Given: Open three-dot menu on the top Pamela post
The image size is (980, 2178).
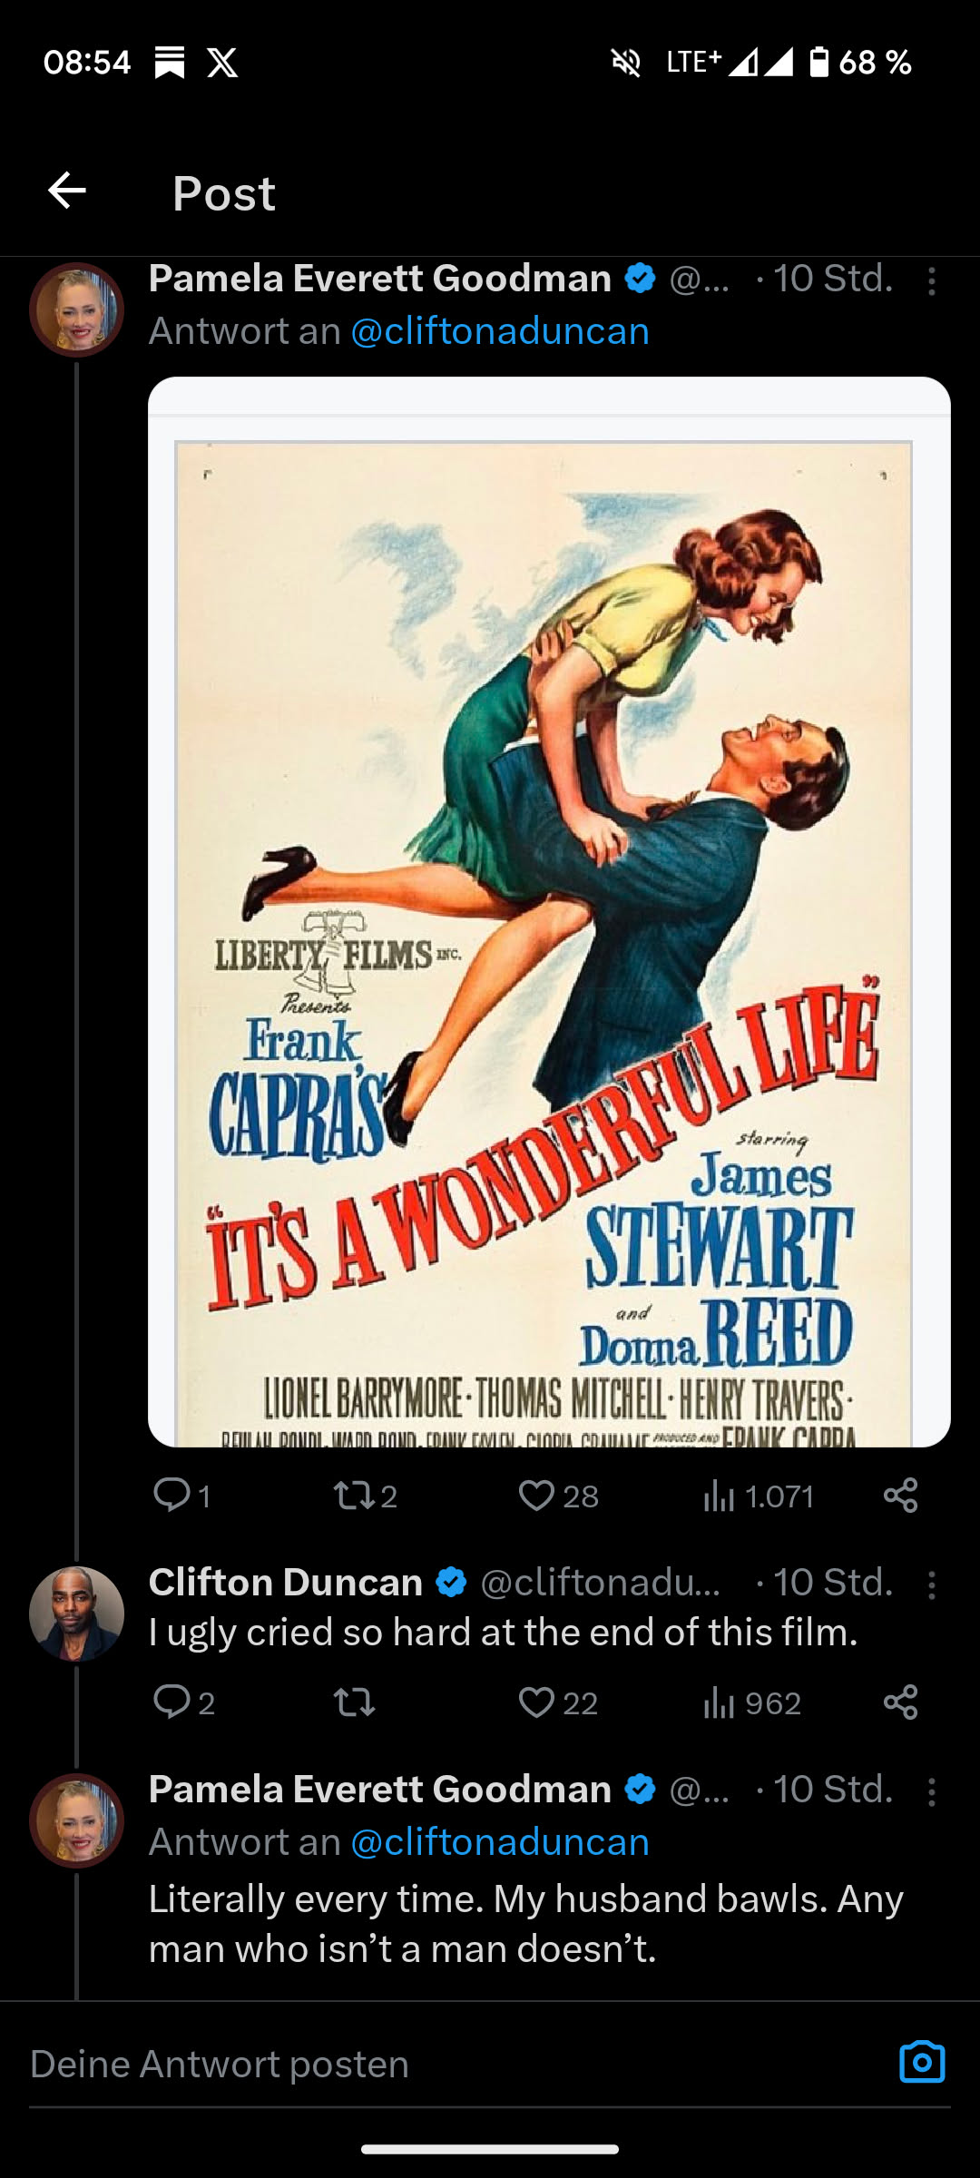Looking at the screenshot, I should point(931,281).
